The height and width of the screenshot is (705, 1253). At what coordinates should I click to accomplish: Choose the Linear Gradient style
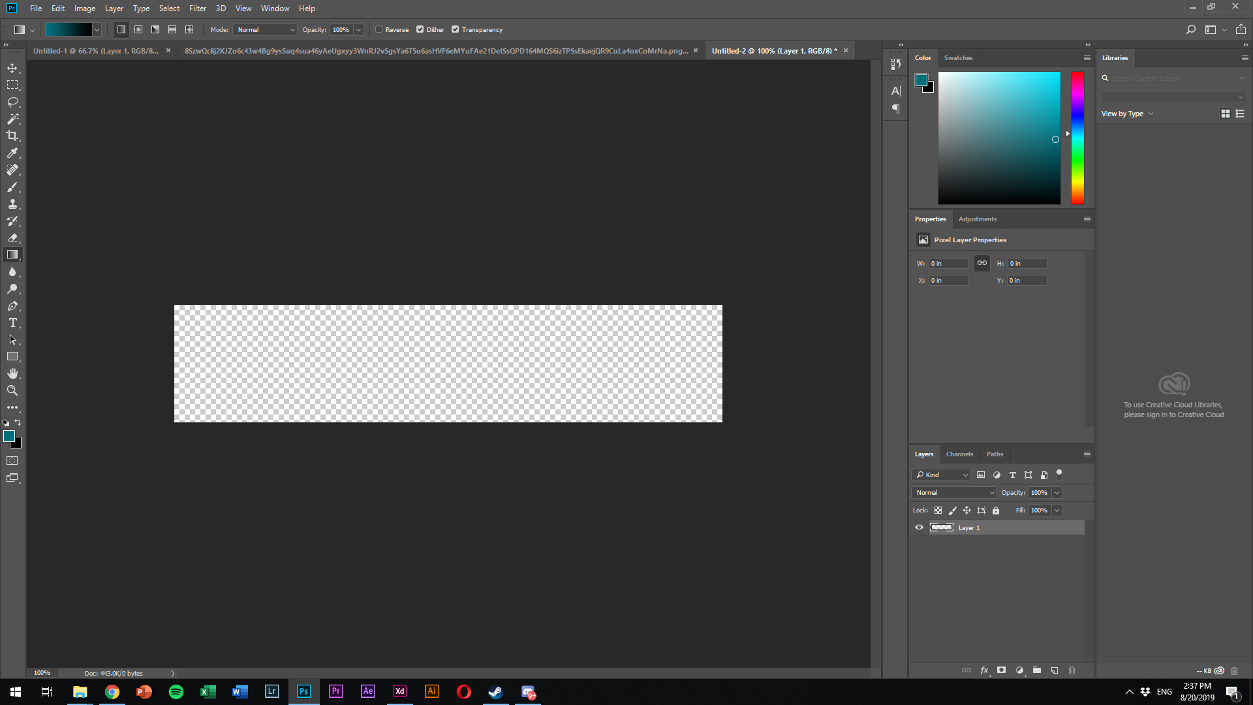(121, 29)
